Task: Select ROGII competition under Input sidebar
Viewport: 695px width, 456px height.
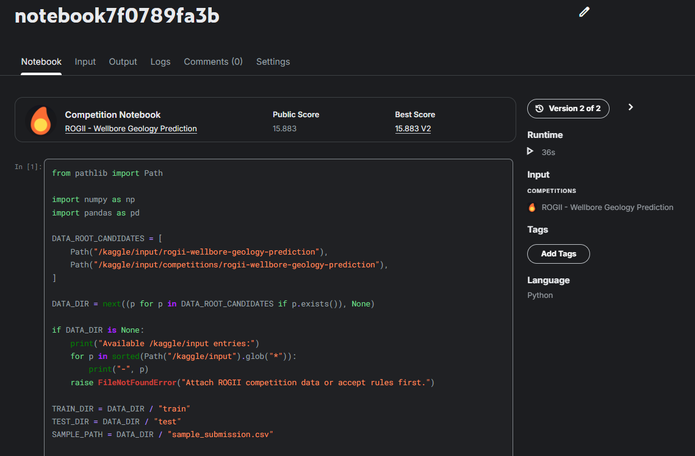Action: [x=607, y=207]
